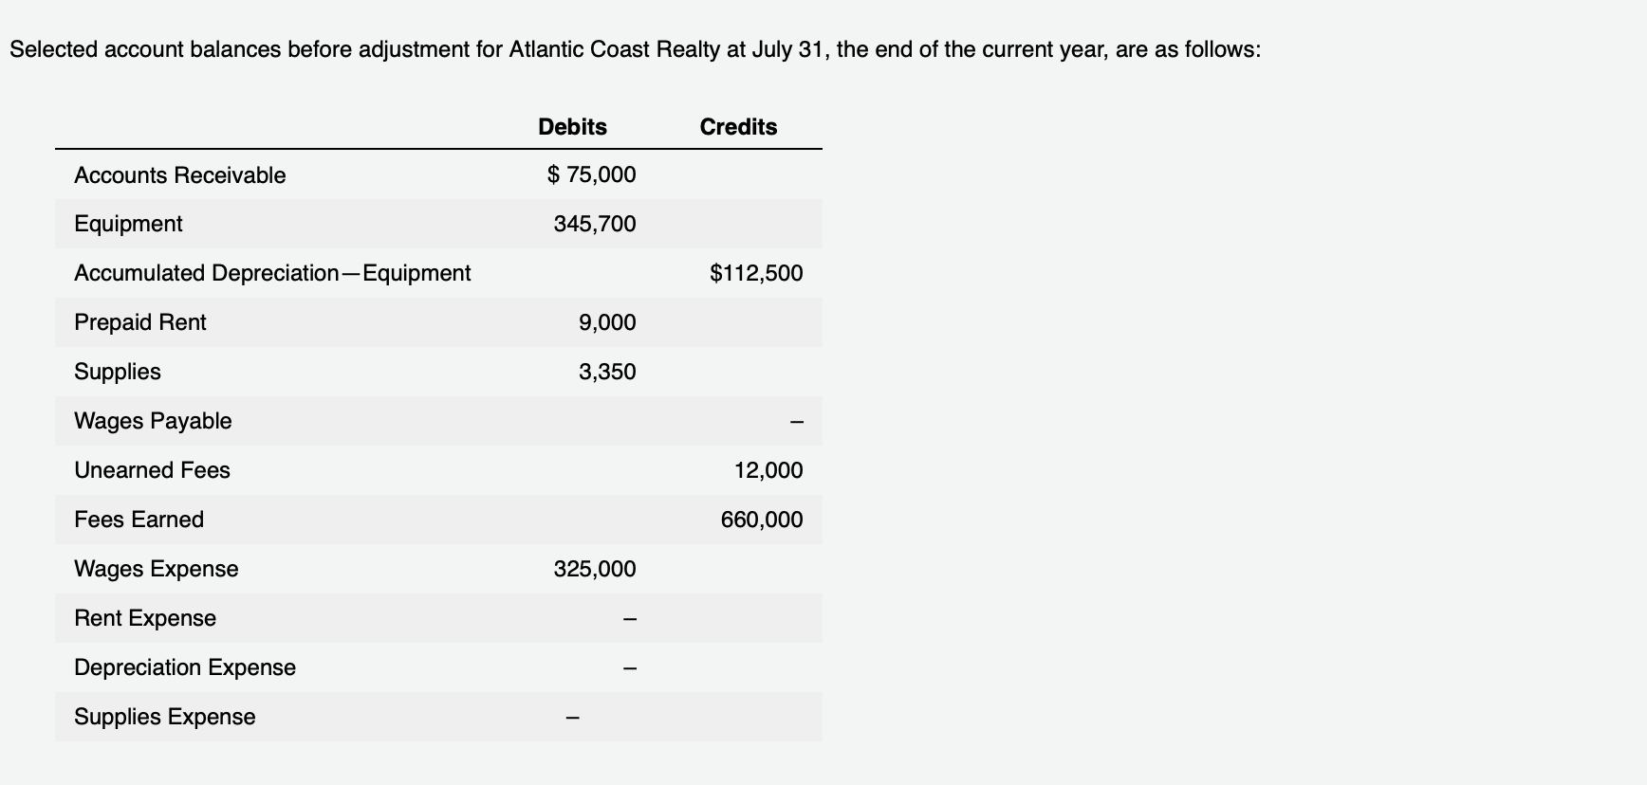
Task: Select the Unearned Fees row label
Action: coord(152,471)
